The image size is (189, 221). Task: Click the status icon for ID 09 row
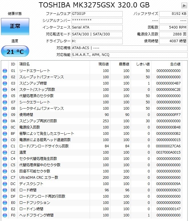coord(5,115)
